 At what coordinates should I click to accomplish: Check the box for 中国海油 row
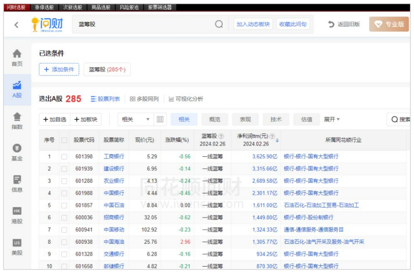click(x=64, y=242)
